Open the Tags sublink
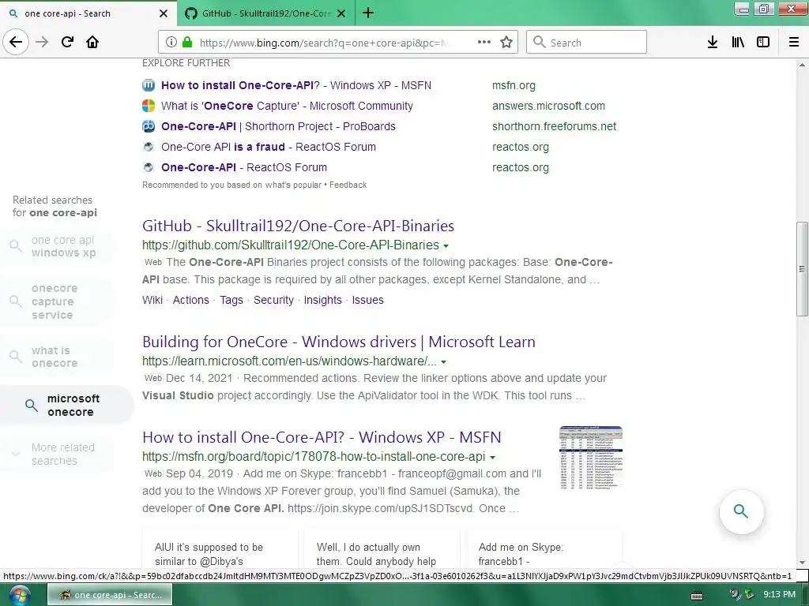Viewport: 809px width, 606px height. tap(231, 300)
